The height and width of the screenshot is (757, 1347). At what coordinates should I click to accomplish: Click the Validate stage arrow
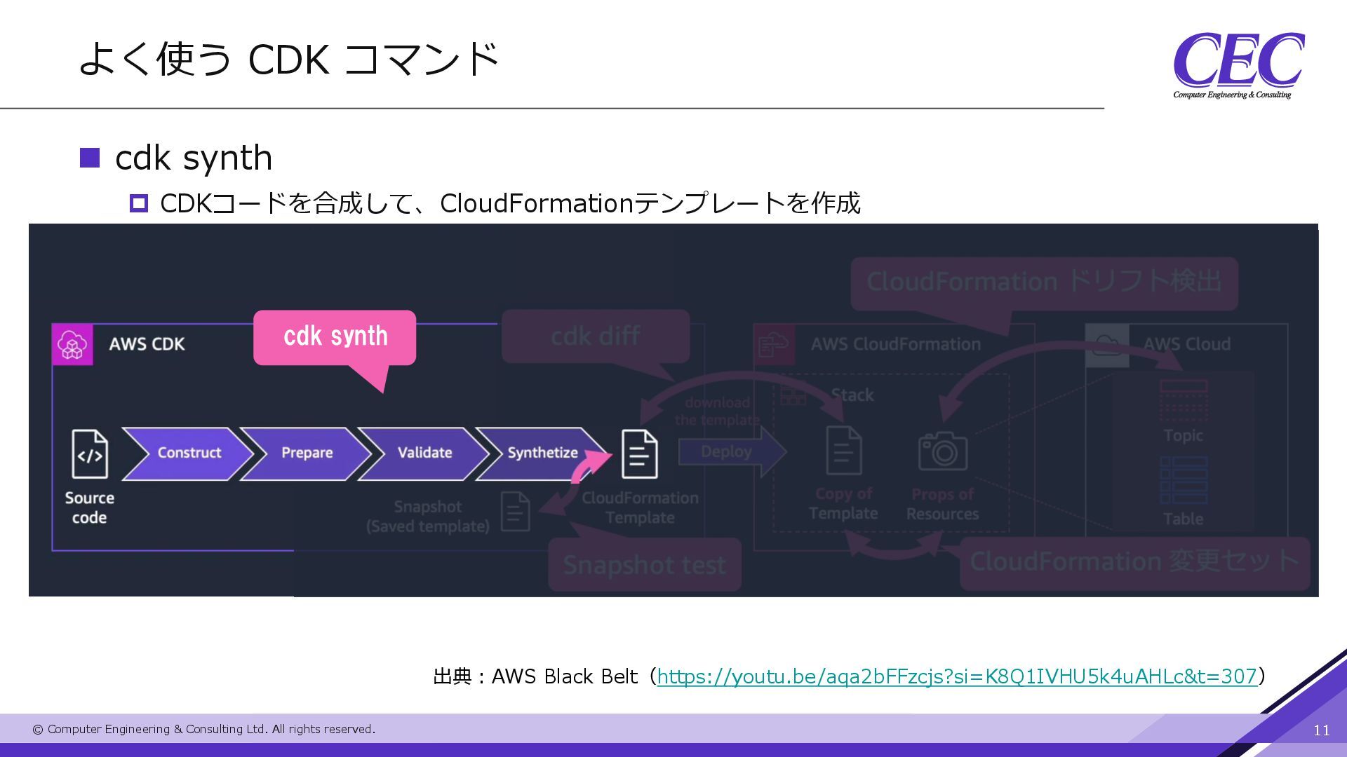pos(424,453)
